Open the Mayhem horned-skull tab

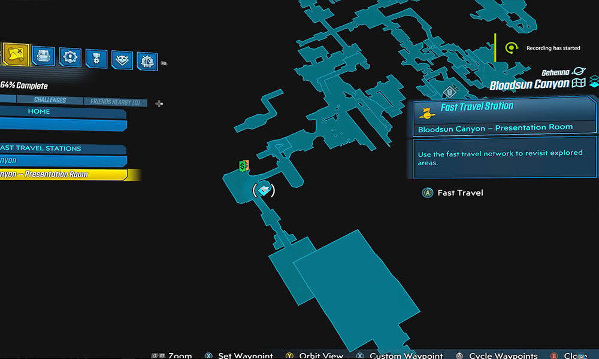pyautogui.click(x=122, y=60)
